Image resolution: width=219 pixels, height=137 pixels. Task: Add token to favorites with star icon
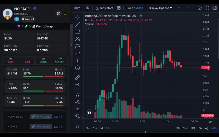click(x=65, y=13)
